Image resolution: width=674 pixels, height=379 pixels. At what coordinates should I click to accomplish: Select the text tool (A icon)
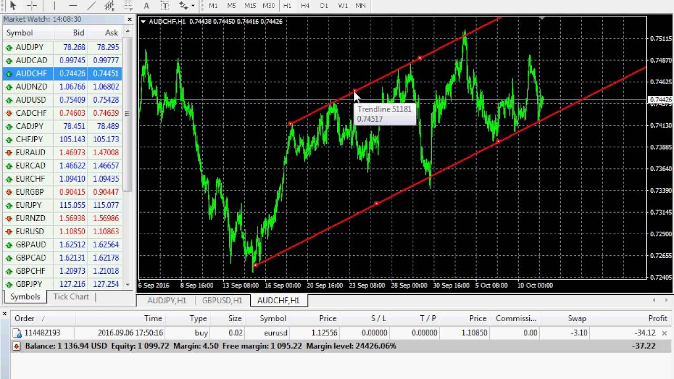146,5
